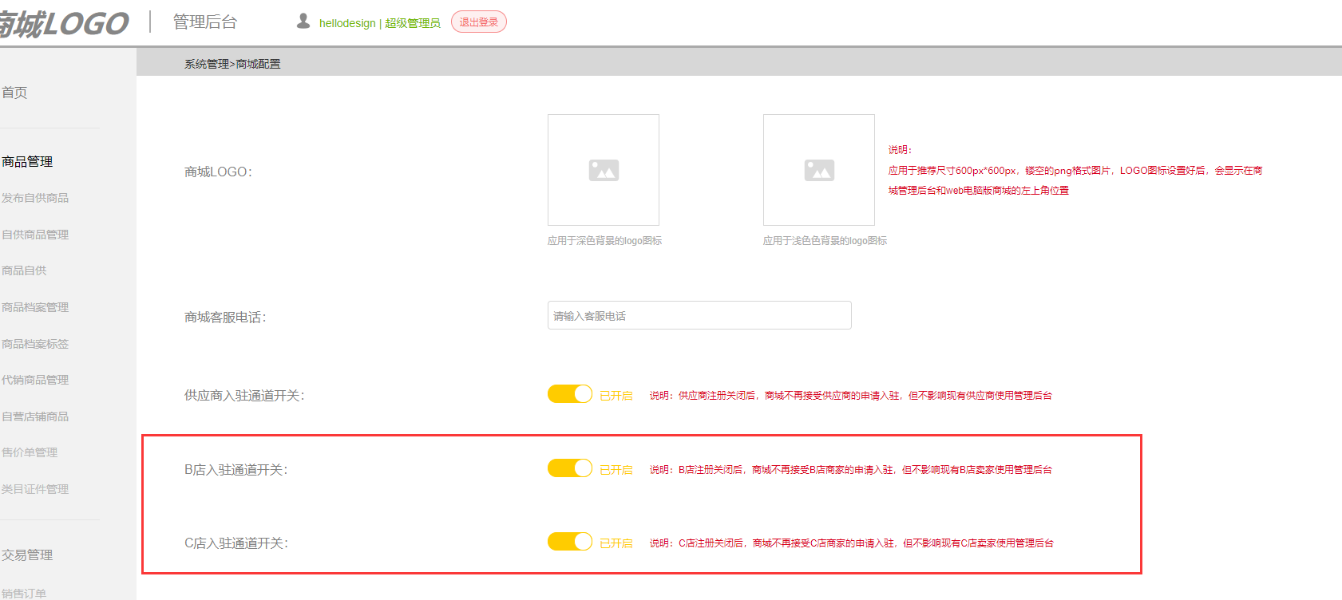Open 类目证件管理 menu item
Screen dimensions: 1342x600
(35, 489)
